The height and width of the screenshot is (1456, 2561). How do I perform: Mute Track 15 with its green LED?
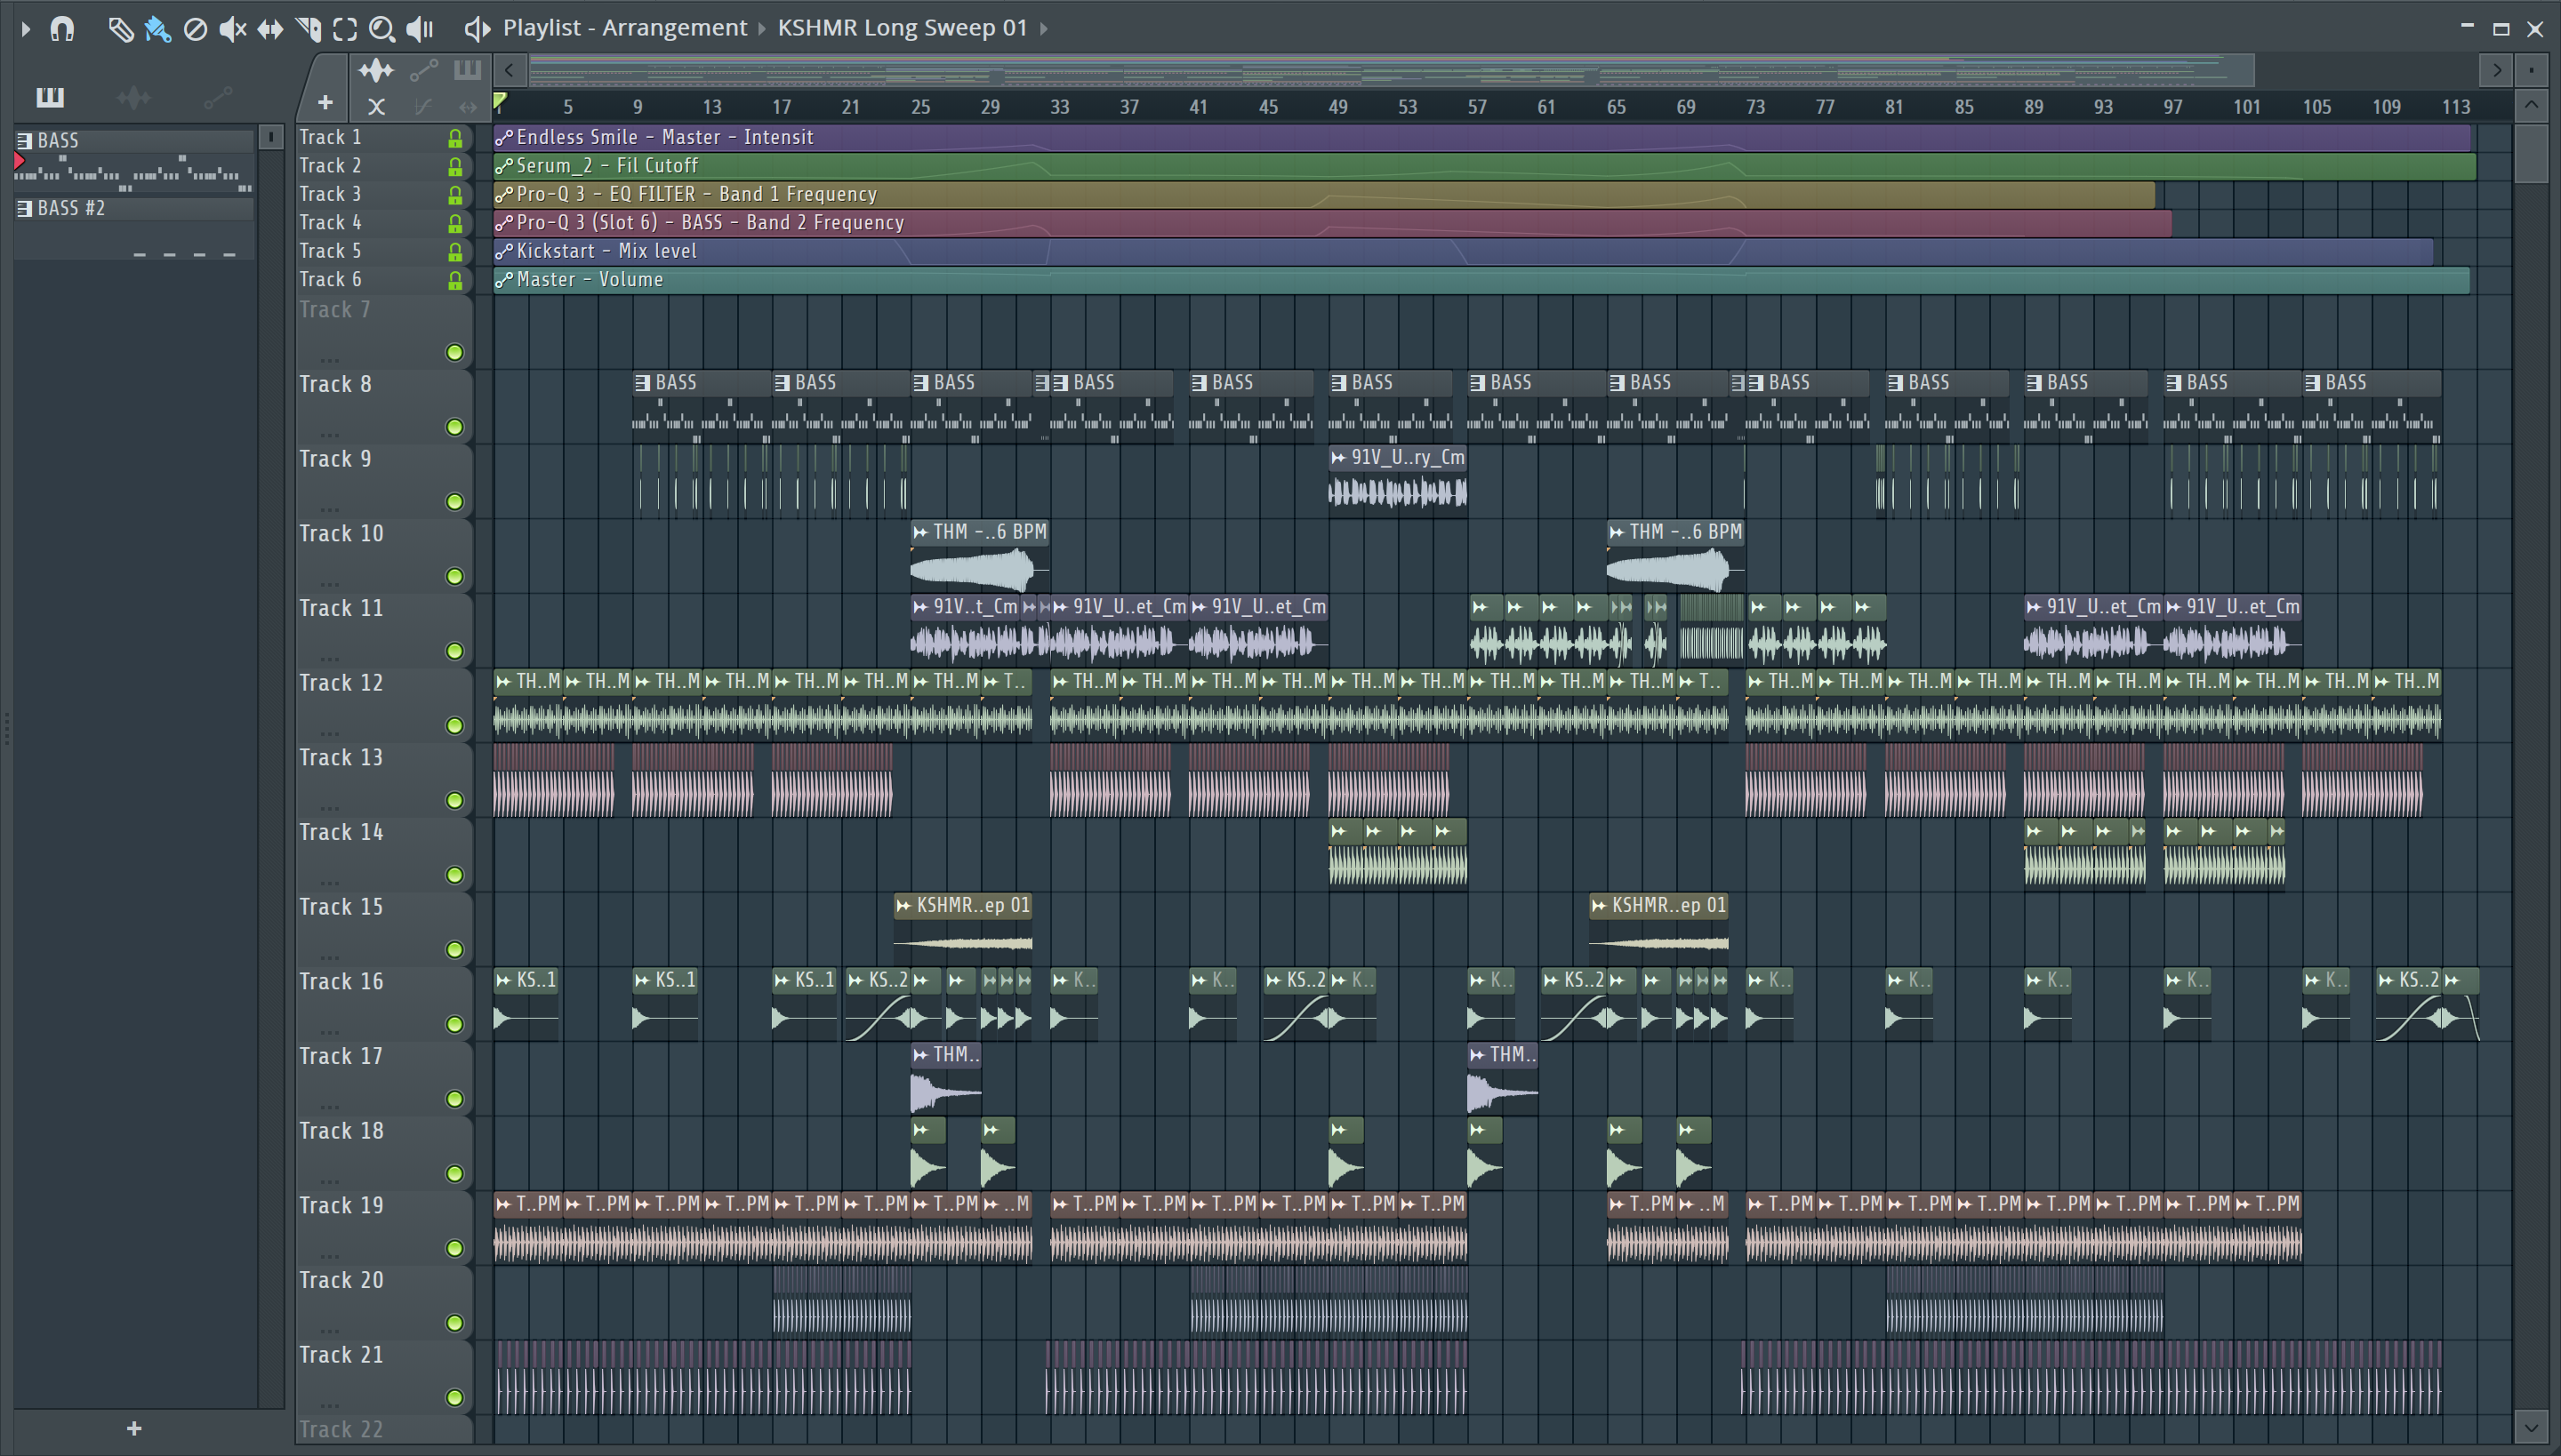454,950
